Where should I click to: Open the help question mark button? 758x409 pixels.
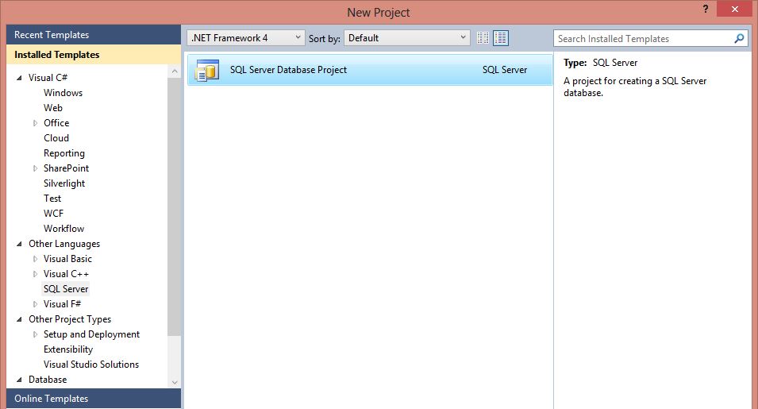pyautogui.click(x=706, y=10)
